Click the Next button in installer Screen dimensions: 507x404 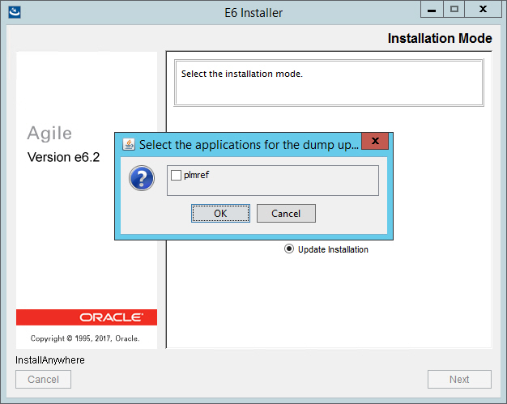click(x=459, y=379)
